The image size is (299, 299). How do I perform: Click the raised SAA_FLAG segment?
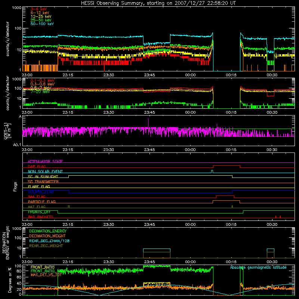225,196
